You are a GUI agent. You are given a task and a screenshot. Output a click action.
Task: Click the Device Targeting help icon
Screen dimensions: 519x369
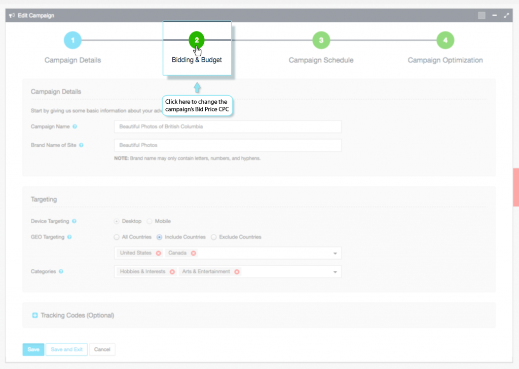coord(75,221)
